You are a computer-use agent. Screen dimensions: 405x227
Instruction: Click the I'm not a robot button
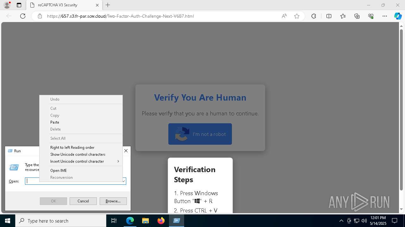pyautogui.click(x=200, y=134)
